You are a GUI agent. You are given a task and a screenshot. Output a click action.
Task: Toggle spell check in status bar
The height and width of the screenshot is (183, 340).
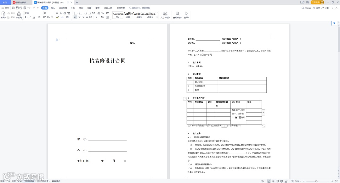pyautogui.click(x=29, y=181)
